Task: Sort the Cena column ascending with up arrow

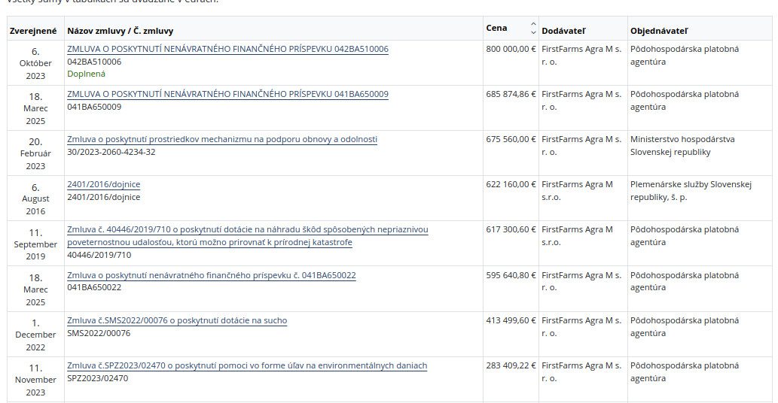Action: pos(533,24)
